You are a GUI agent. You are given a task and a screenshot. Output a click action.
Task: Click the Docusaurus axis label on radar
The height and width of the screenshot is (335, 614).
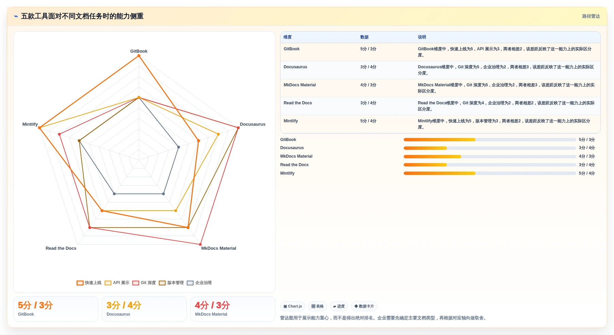253,124
